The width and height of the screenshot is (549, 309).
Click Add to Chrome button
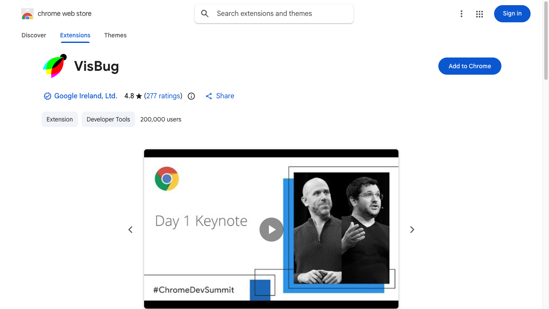(x=470, y=66)
